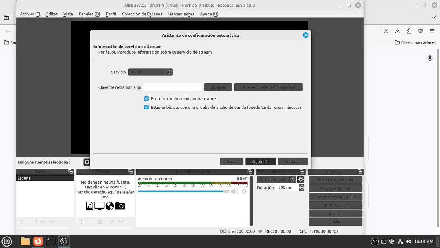Increase Duración with the up stepper arrow
This screenshot has width=440, height=248.
(302, 186)
